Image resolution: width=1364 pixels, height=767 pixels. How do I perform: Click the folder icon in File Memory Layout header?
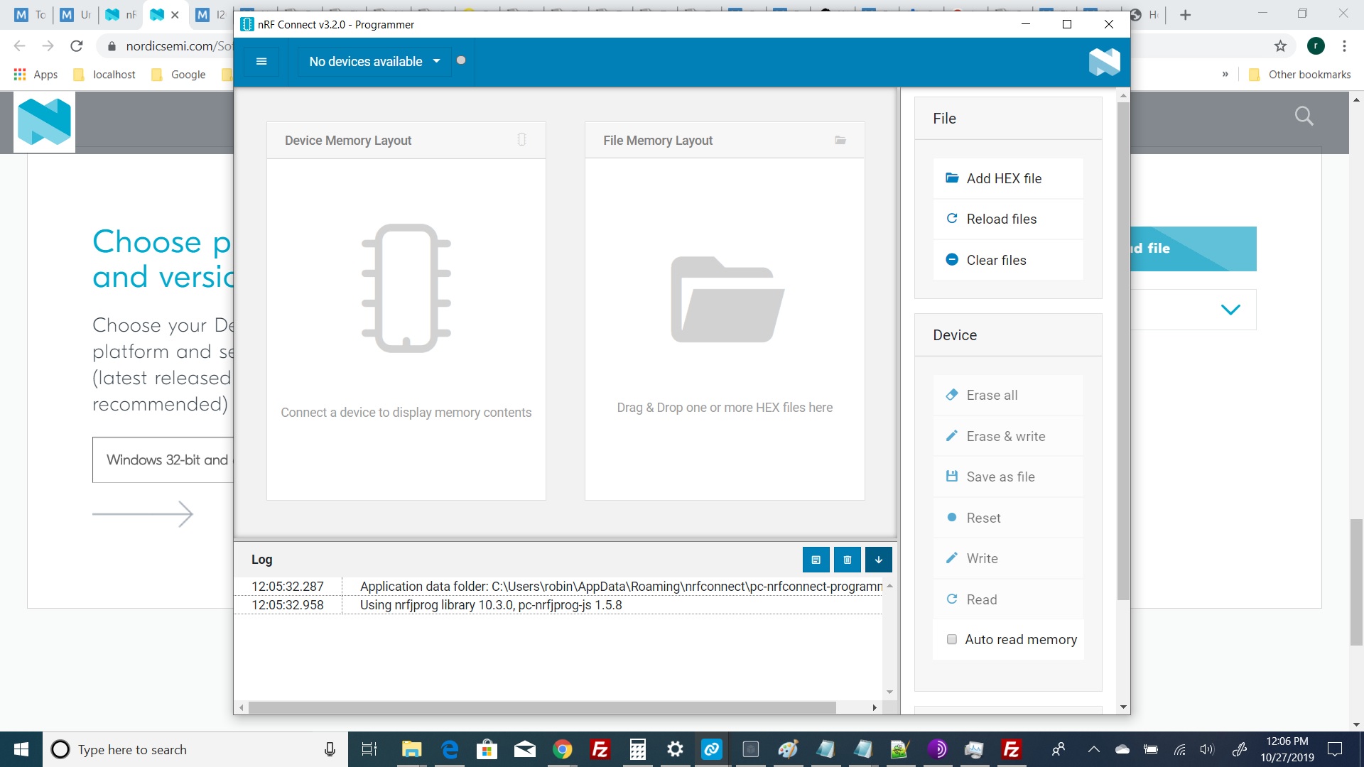pos(840,140)
